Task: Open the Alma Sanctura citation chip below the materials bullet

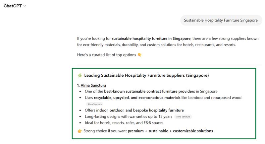Action: (x=94, y=104)
